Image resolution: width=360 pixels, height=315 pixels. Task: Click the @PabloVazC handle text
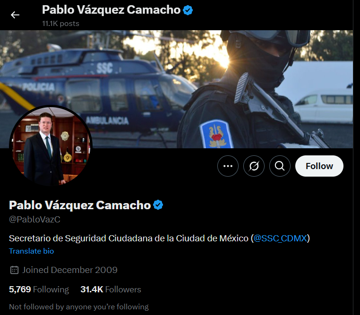pyautogui.click(x=34, y=220)
